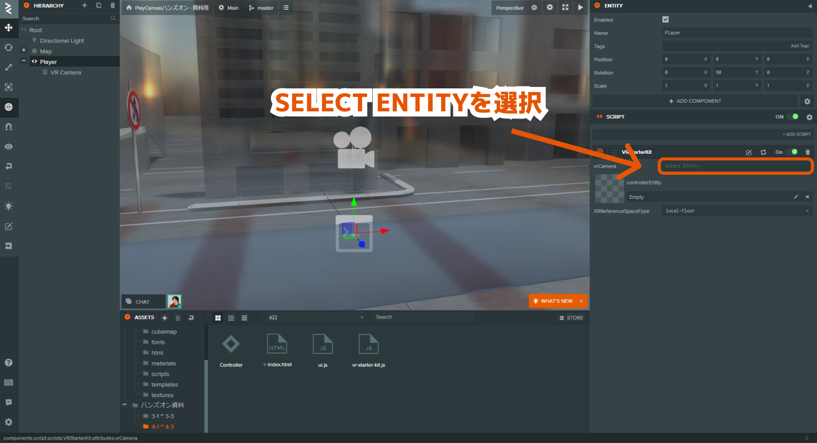817x443 pixels.
Task: Select Directional Light in hierarchy
Action: (x=62, y=41)
